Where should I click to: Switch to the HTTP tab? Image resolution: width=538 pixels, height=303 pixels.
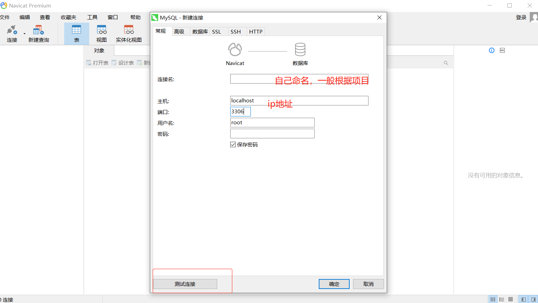(x=256, y=31)
